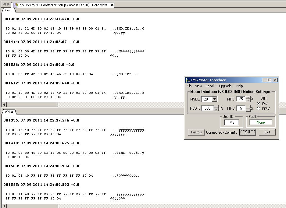Click the Fault field showing None
This screenshot has width=286, height=208.
point(261,122)
